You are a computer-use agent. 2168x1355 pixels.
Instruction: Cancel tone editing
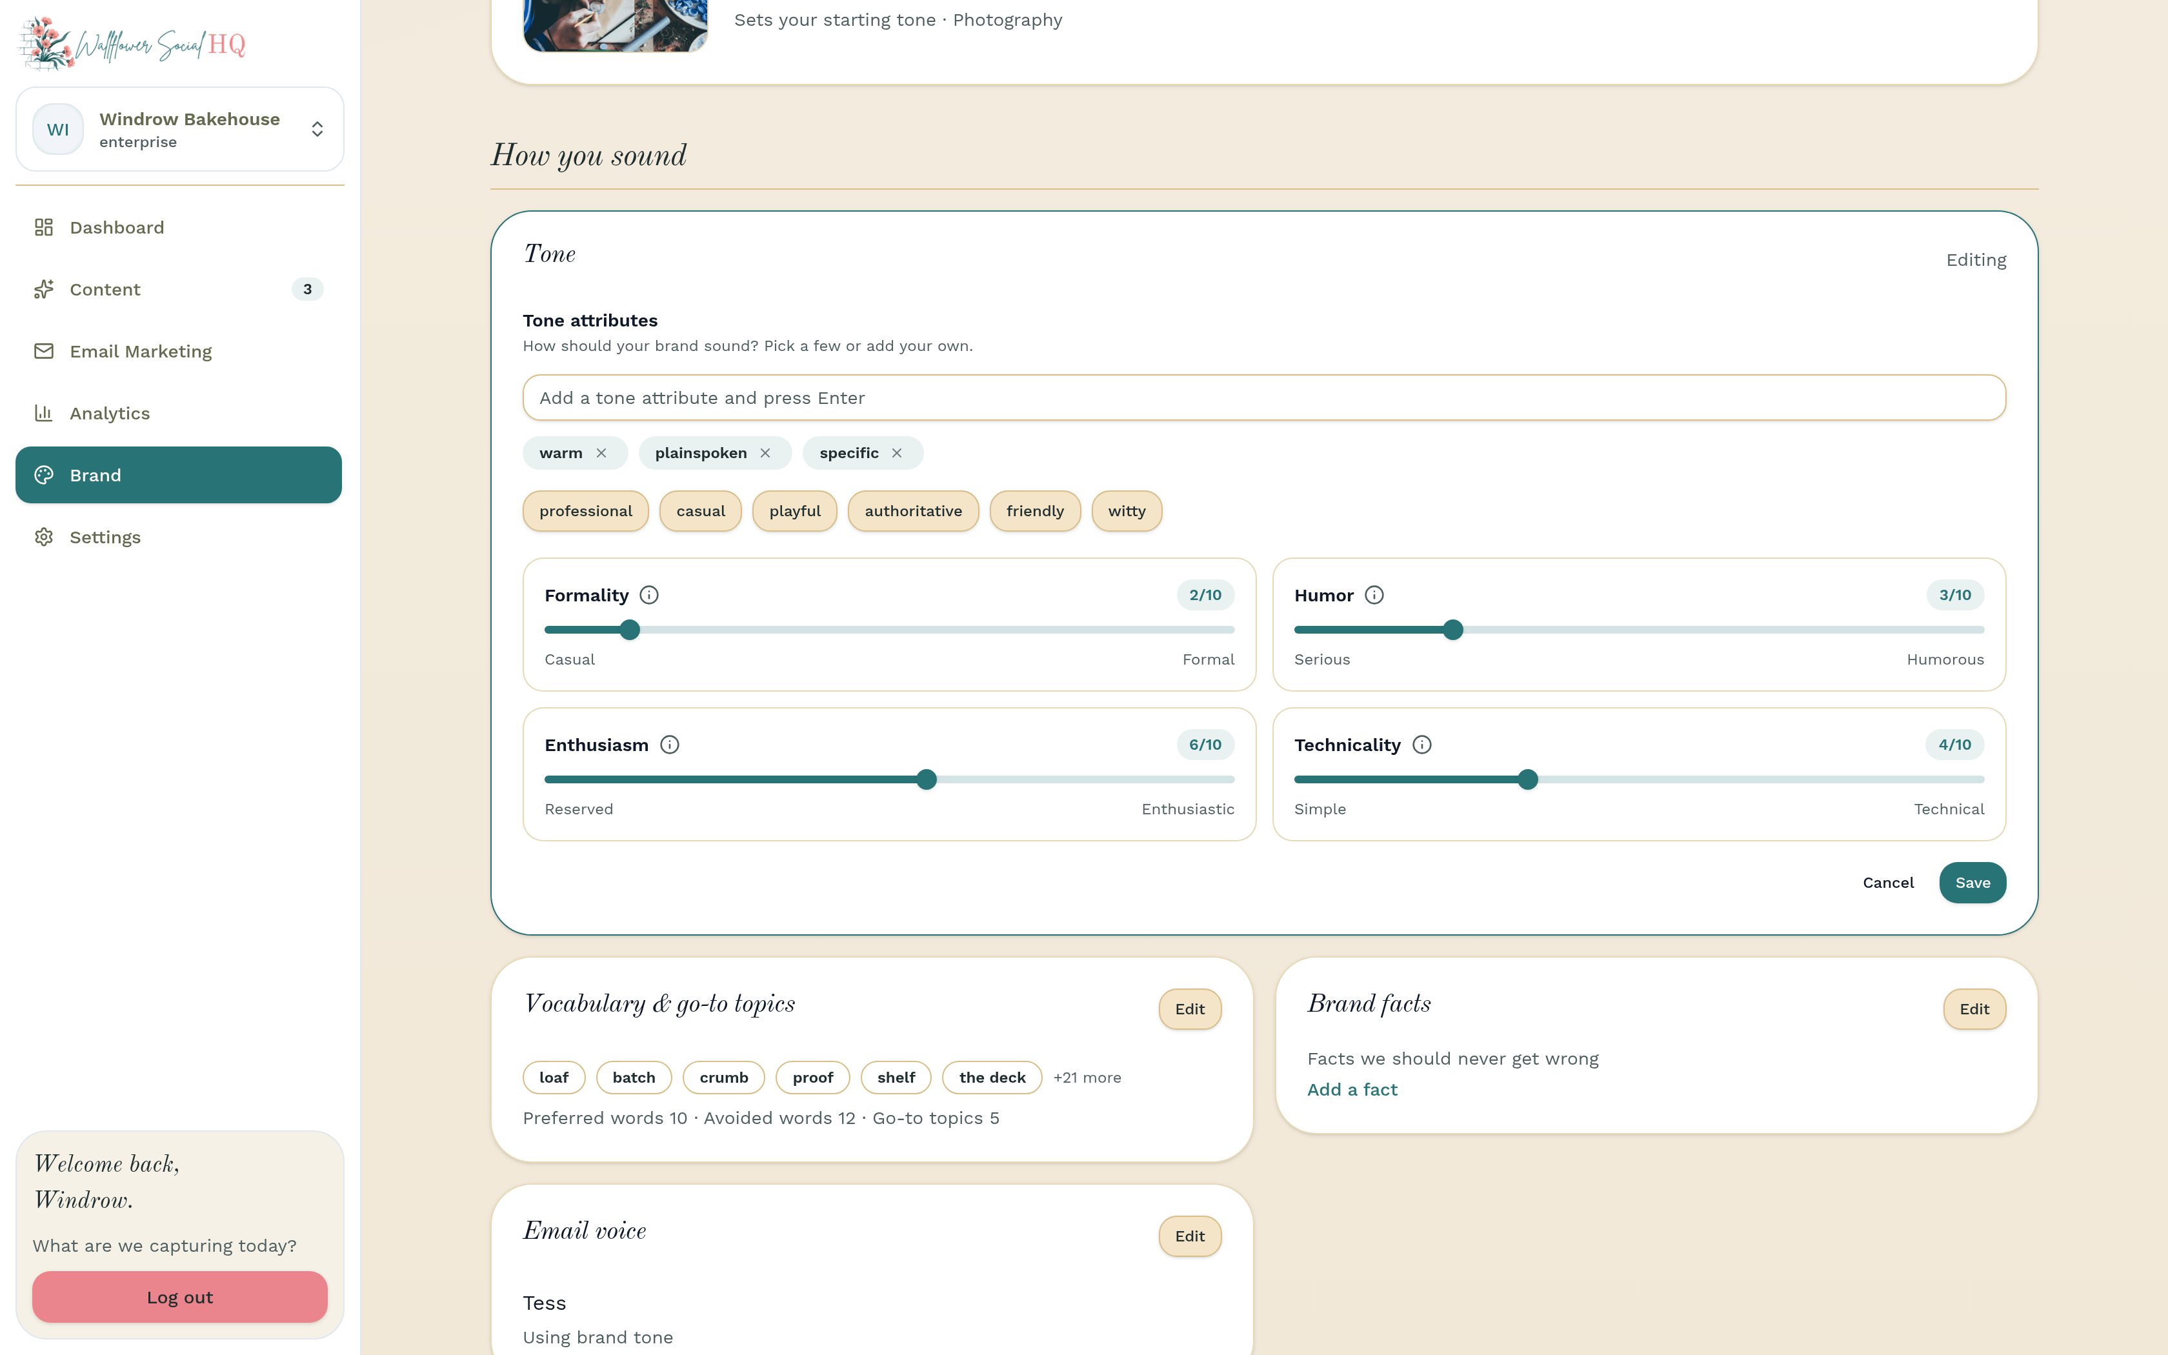1889,883
